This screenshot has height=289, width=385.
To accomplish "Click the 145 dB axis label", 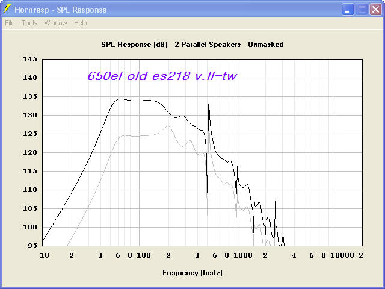I will pos(30,59).
